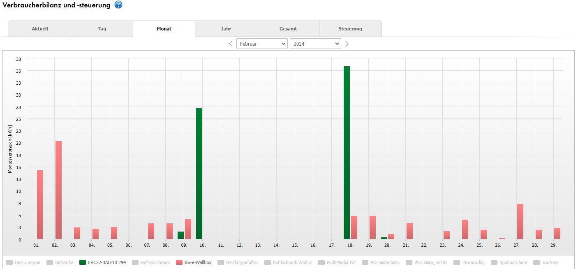The image size is (578, 269).
Task: Toggle the PC-Leiste-links legend entry
Action: (x=381, y=262)
